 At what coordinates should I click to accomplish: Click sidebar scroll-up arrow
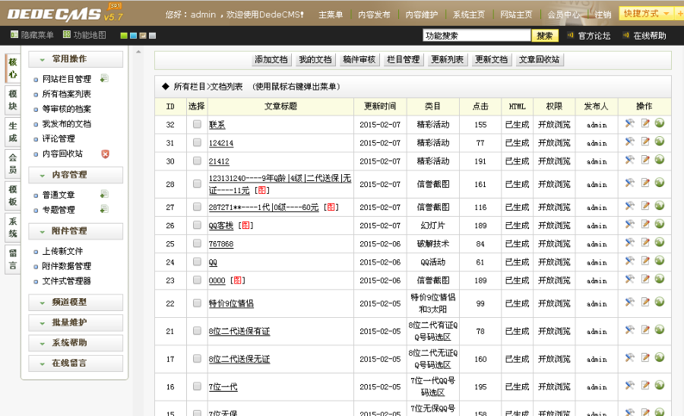point(138,52)
